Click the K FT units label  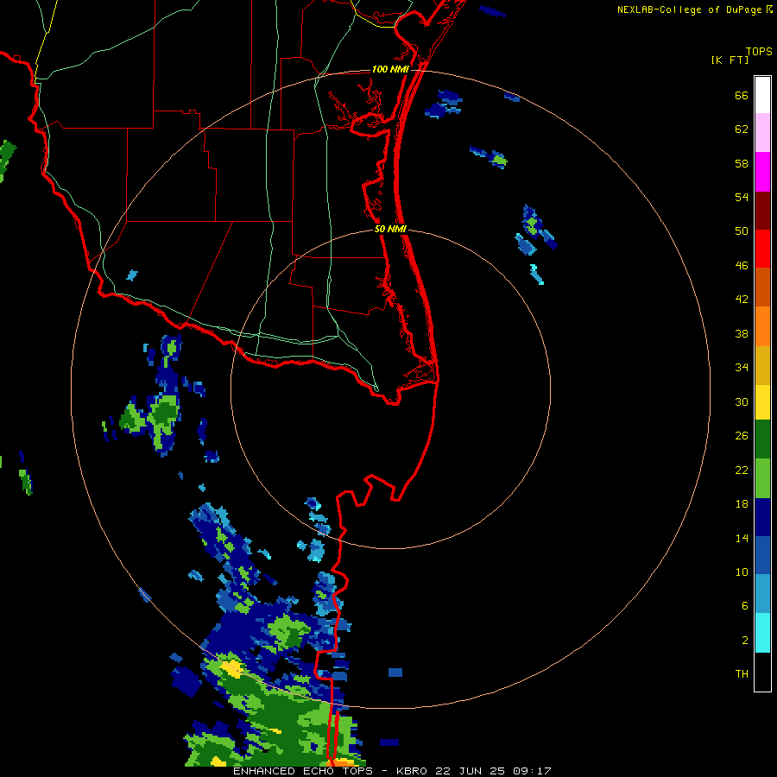pyautogui.click(x=730, y=60)
